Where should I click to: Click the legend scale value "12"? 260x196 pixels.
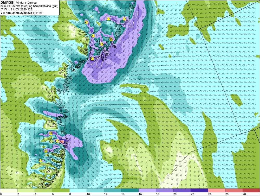(106, 194)
